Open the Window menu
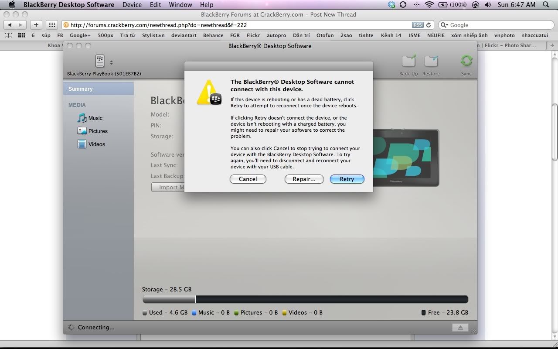 [x=180, y=5]
